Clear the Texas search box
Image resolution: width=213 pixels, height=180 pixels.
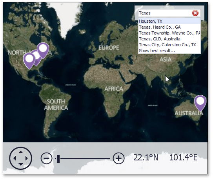[195, 13]
